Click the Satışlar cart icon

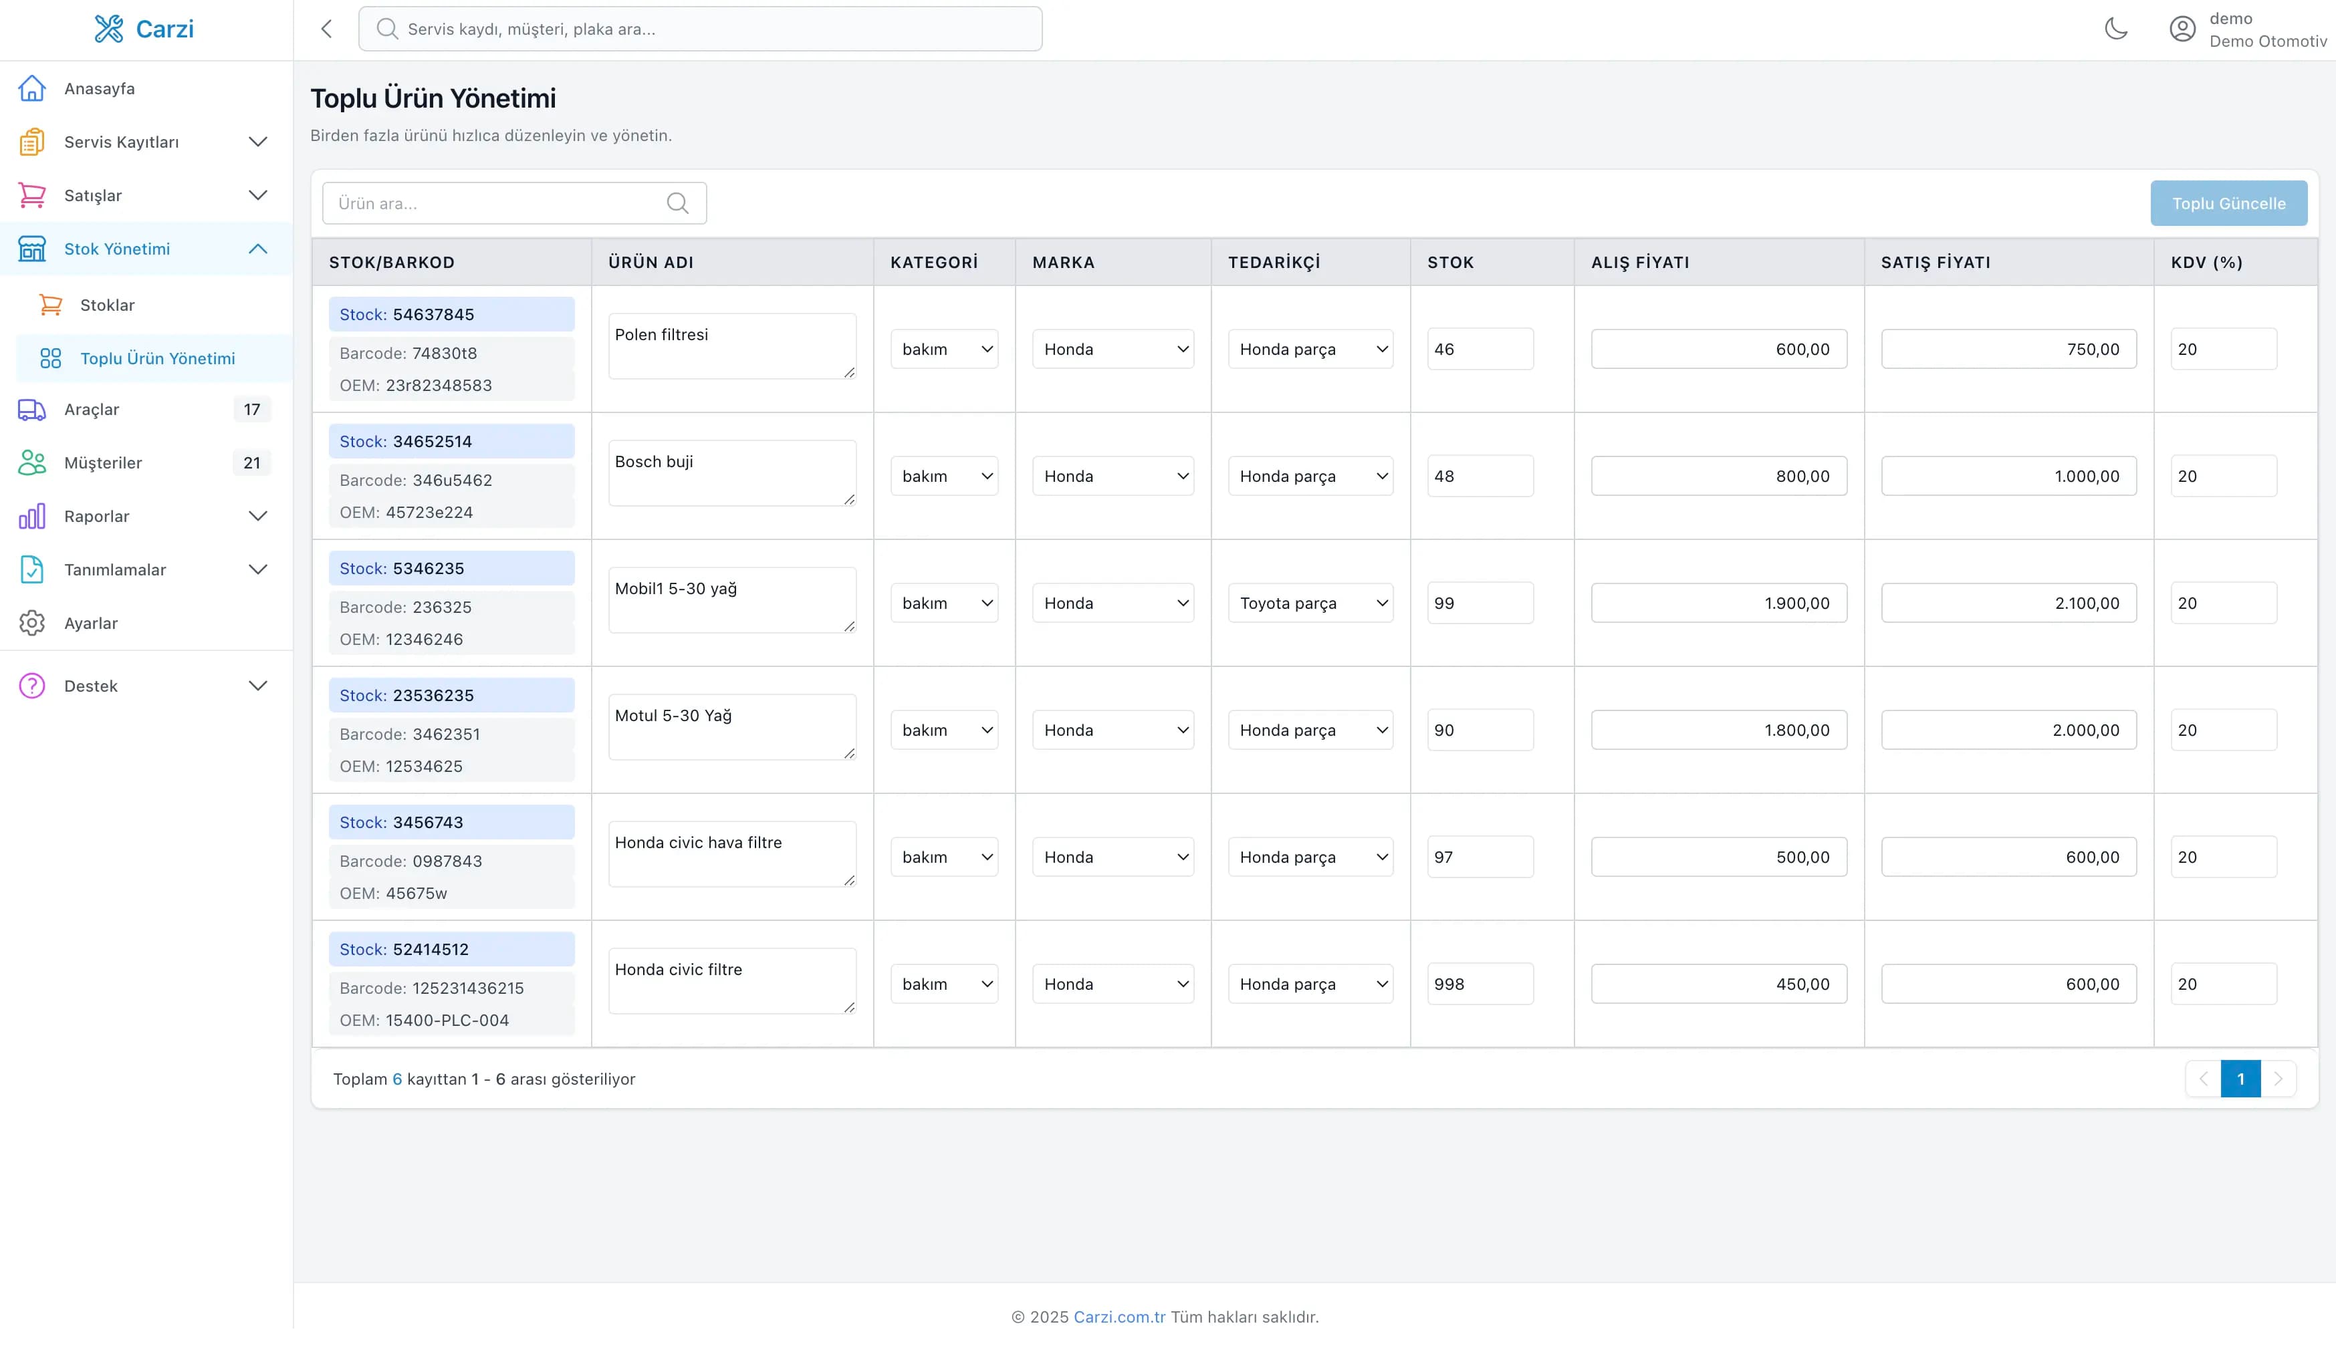(31, 196)
